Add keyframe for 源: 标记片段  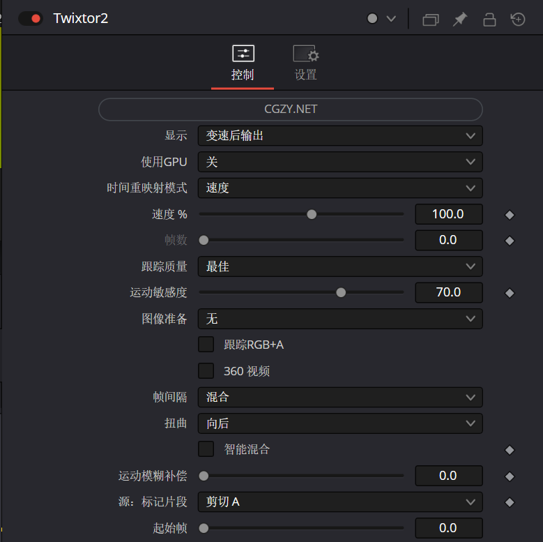(510, 502)
